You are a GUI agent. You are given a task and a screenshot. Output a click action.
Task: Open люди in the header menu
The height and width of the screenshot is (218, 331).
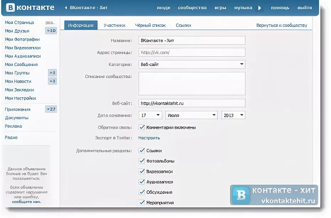pos(164,8)
